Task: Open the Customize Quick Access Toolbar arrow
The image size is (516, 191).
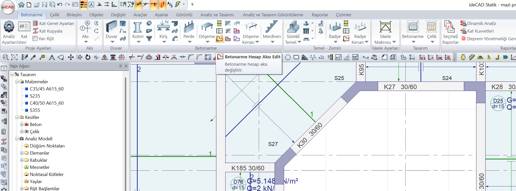Action: pyautogui.click(x=192, y=4)
